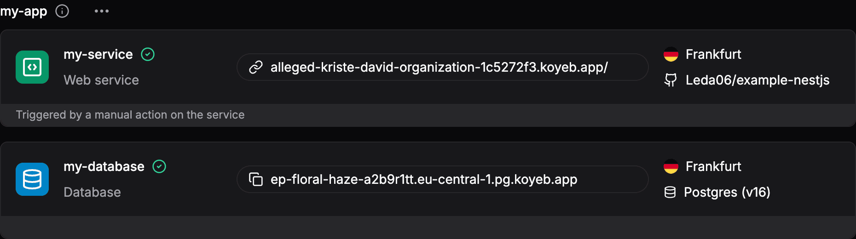Viewport: 856px width, 239px height.
Task: Click the German flag for my-database
Action: pos(671,166)
